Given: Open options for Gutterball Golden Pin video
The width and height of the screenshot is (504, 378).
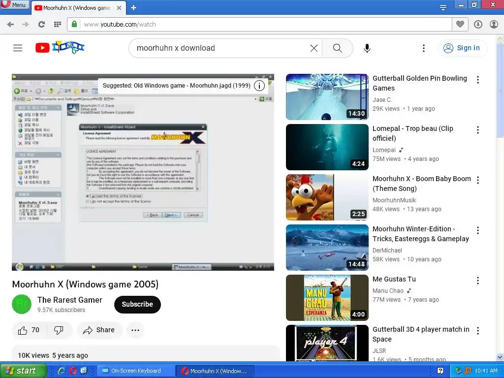Looking at the screenshot, I should [x=478, y=80].
